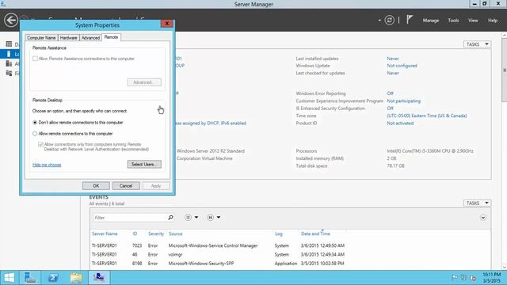Viewport: 507px width, 285px height.
Task: Open the notifications flag icon
Action: point(410,20)
